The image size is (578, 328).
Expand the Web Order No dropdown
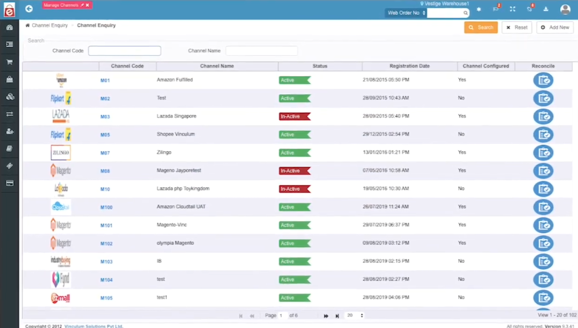coord(406,13)
